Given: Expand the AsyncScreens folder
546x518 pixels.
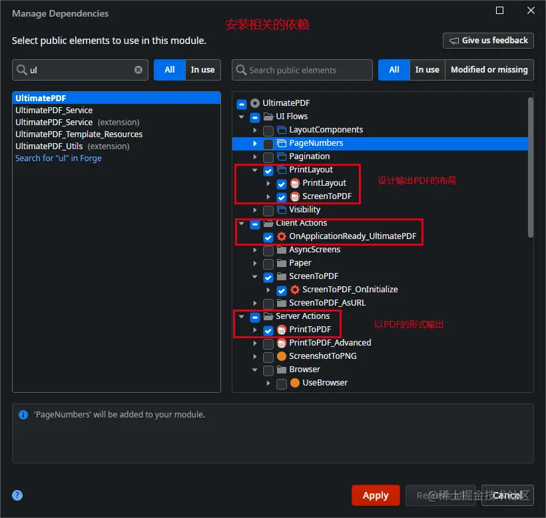Looking at the screenshot, I should coord(255,250).
